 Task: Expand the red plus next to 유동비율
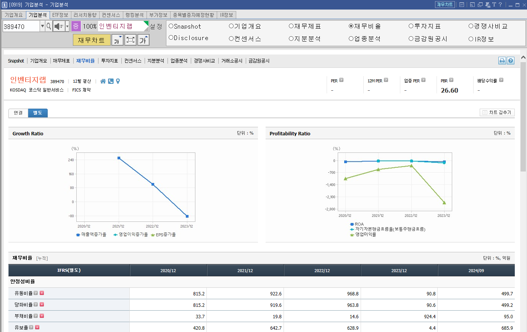click(x=42, y=293)
